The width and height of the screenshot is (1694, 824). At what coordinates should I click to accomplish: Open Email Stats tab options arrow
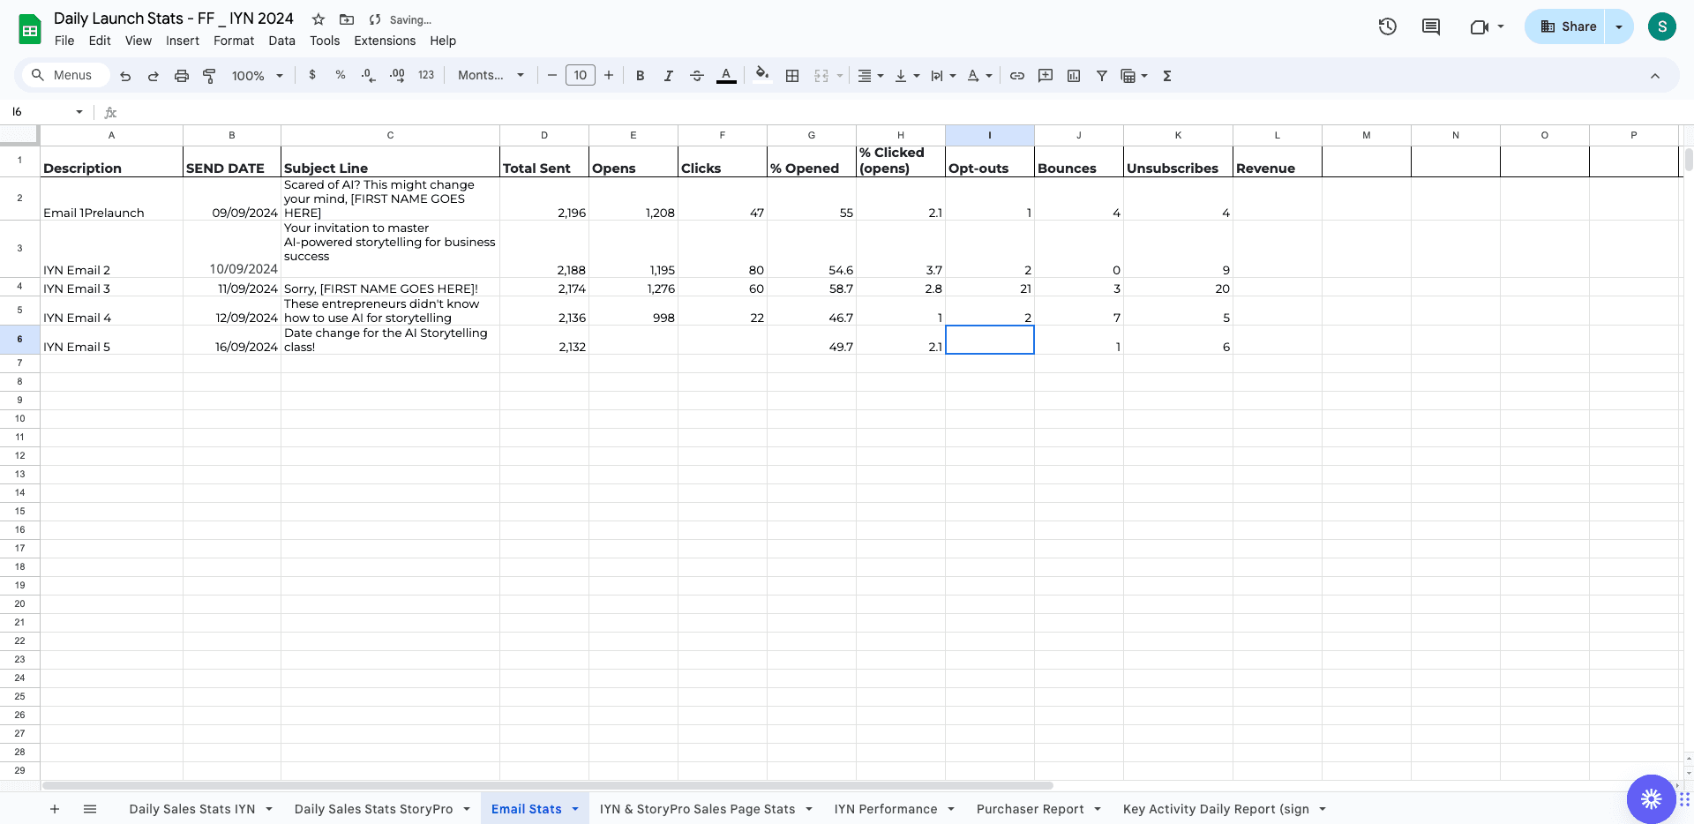click(575, 809)
